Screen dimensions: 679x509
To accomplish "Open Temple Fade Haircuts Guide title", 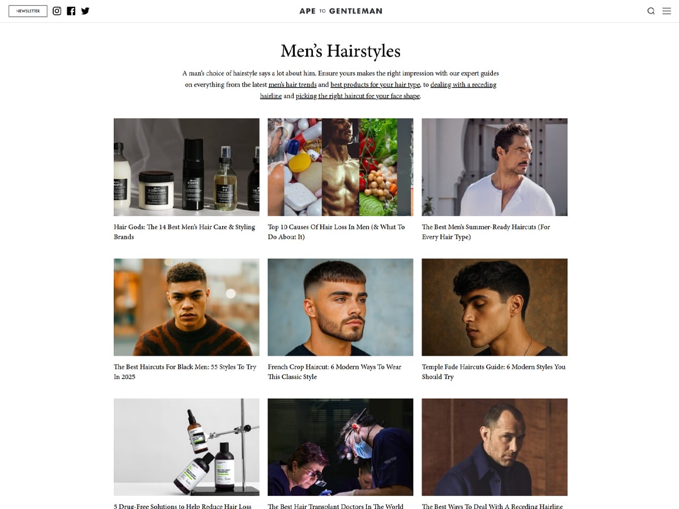I will 493,372.
